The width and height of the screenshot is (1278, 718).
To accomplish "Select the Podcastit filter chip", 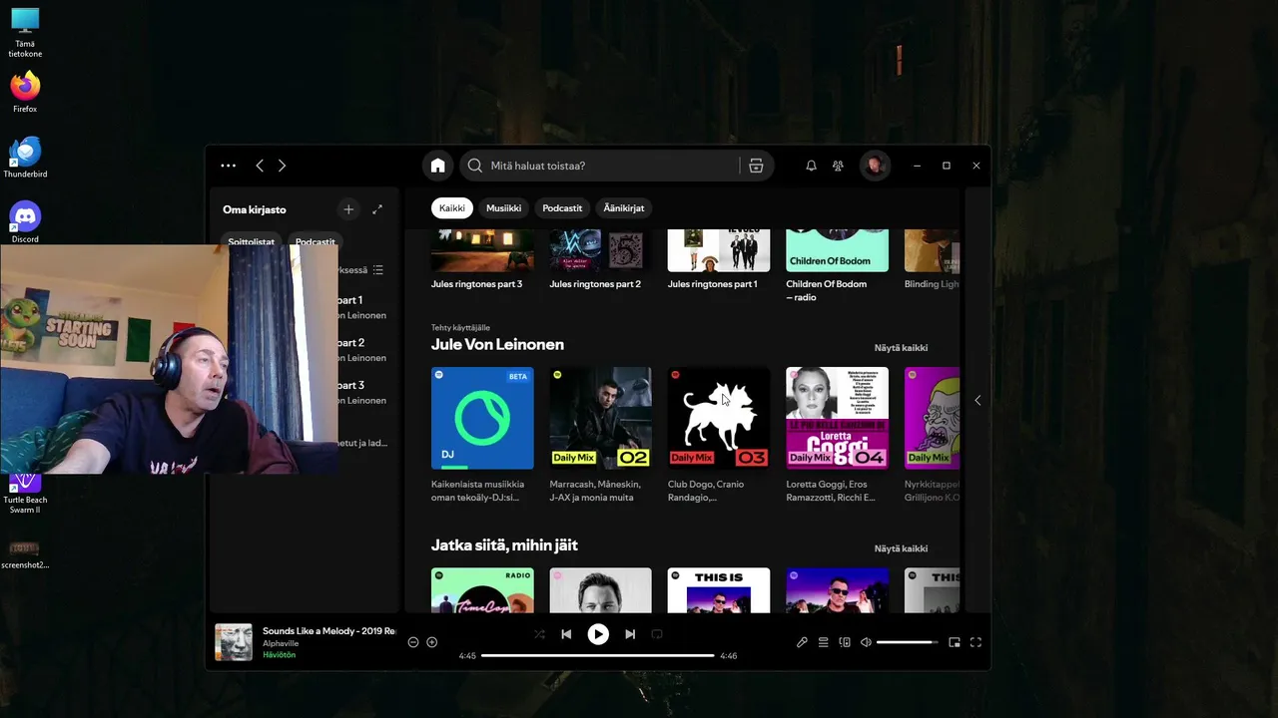I will [x=562, y=208].
